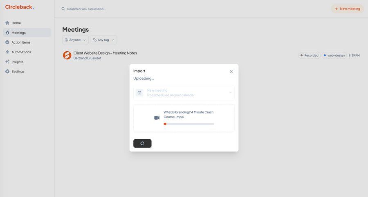Click the Settings gear icon
The image size is (368, 197).
pyautogui.click(x=7, y=72)
